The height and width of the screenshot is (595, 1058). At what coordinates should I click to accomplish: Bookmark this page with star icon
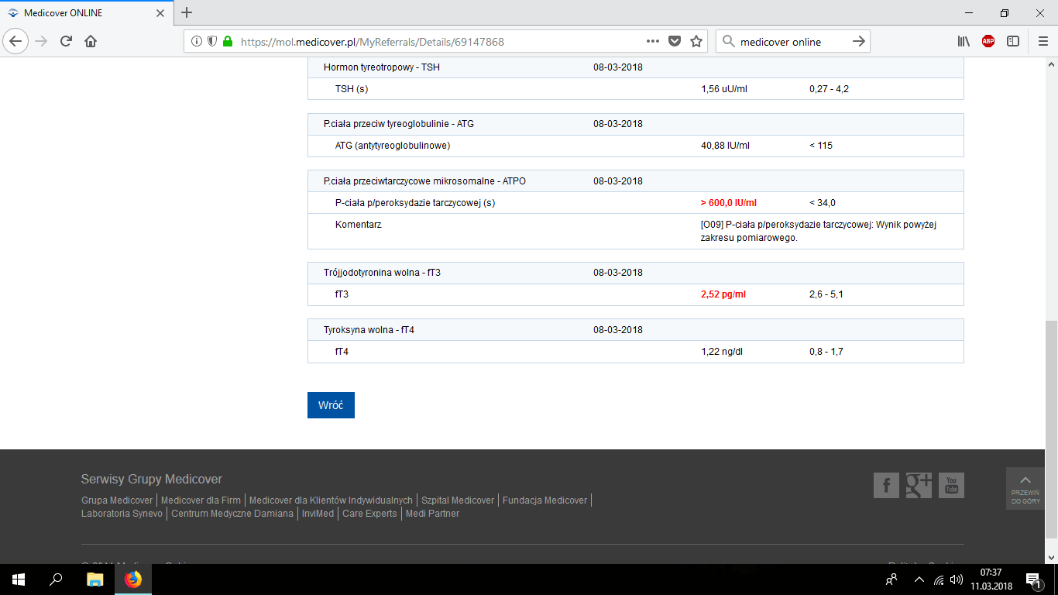click(x=696, y=42)
